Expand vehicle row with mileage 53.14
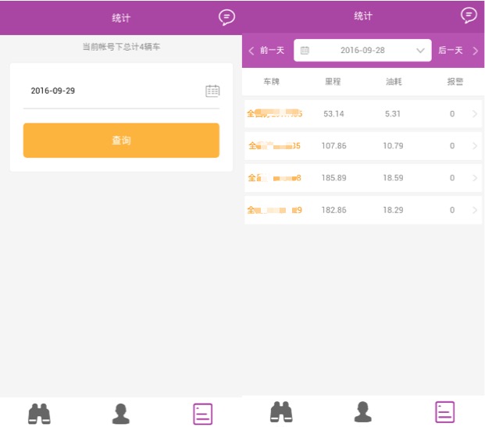485x427 pixels. [475, 114]
